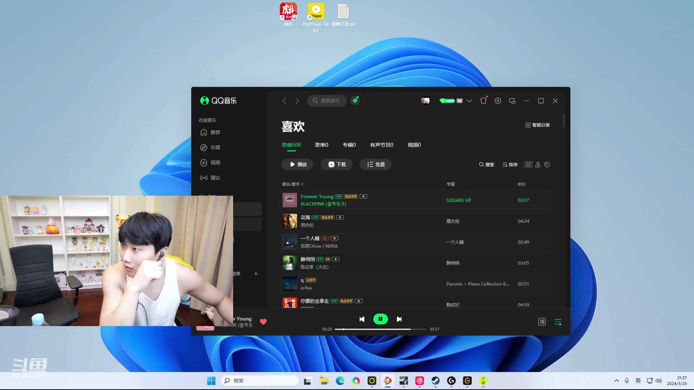Open the 排序 sort menu
Image resolution: width=694 pixels, height=390 pixels.
pyautogui.click(x=510, y=165)
